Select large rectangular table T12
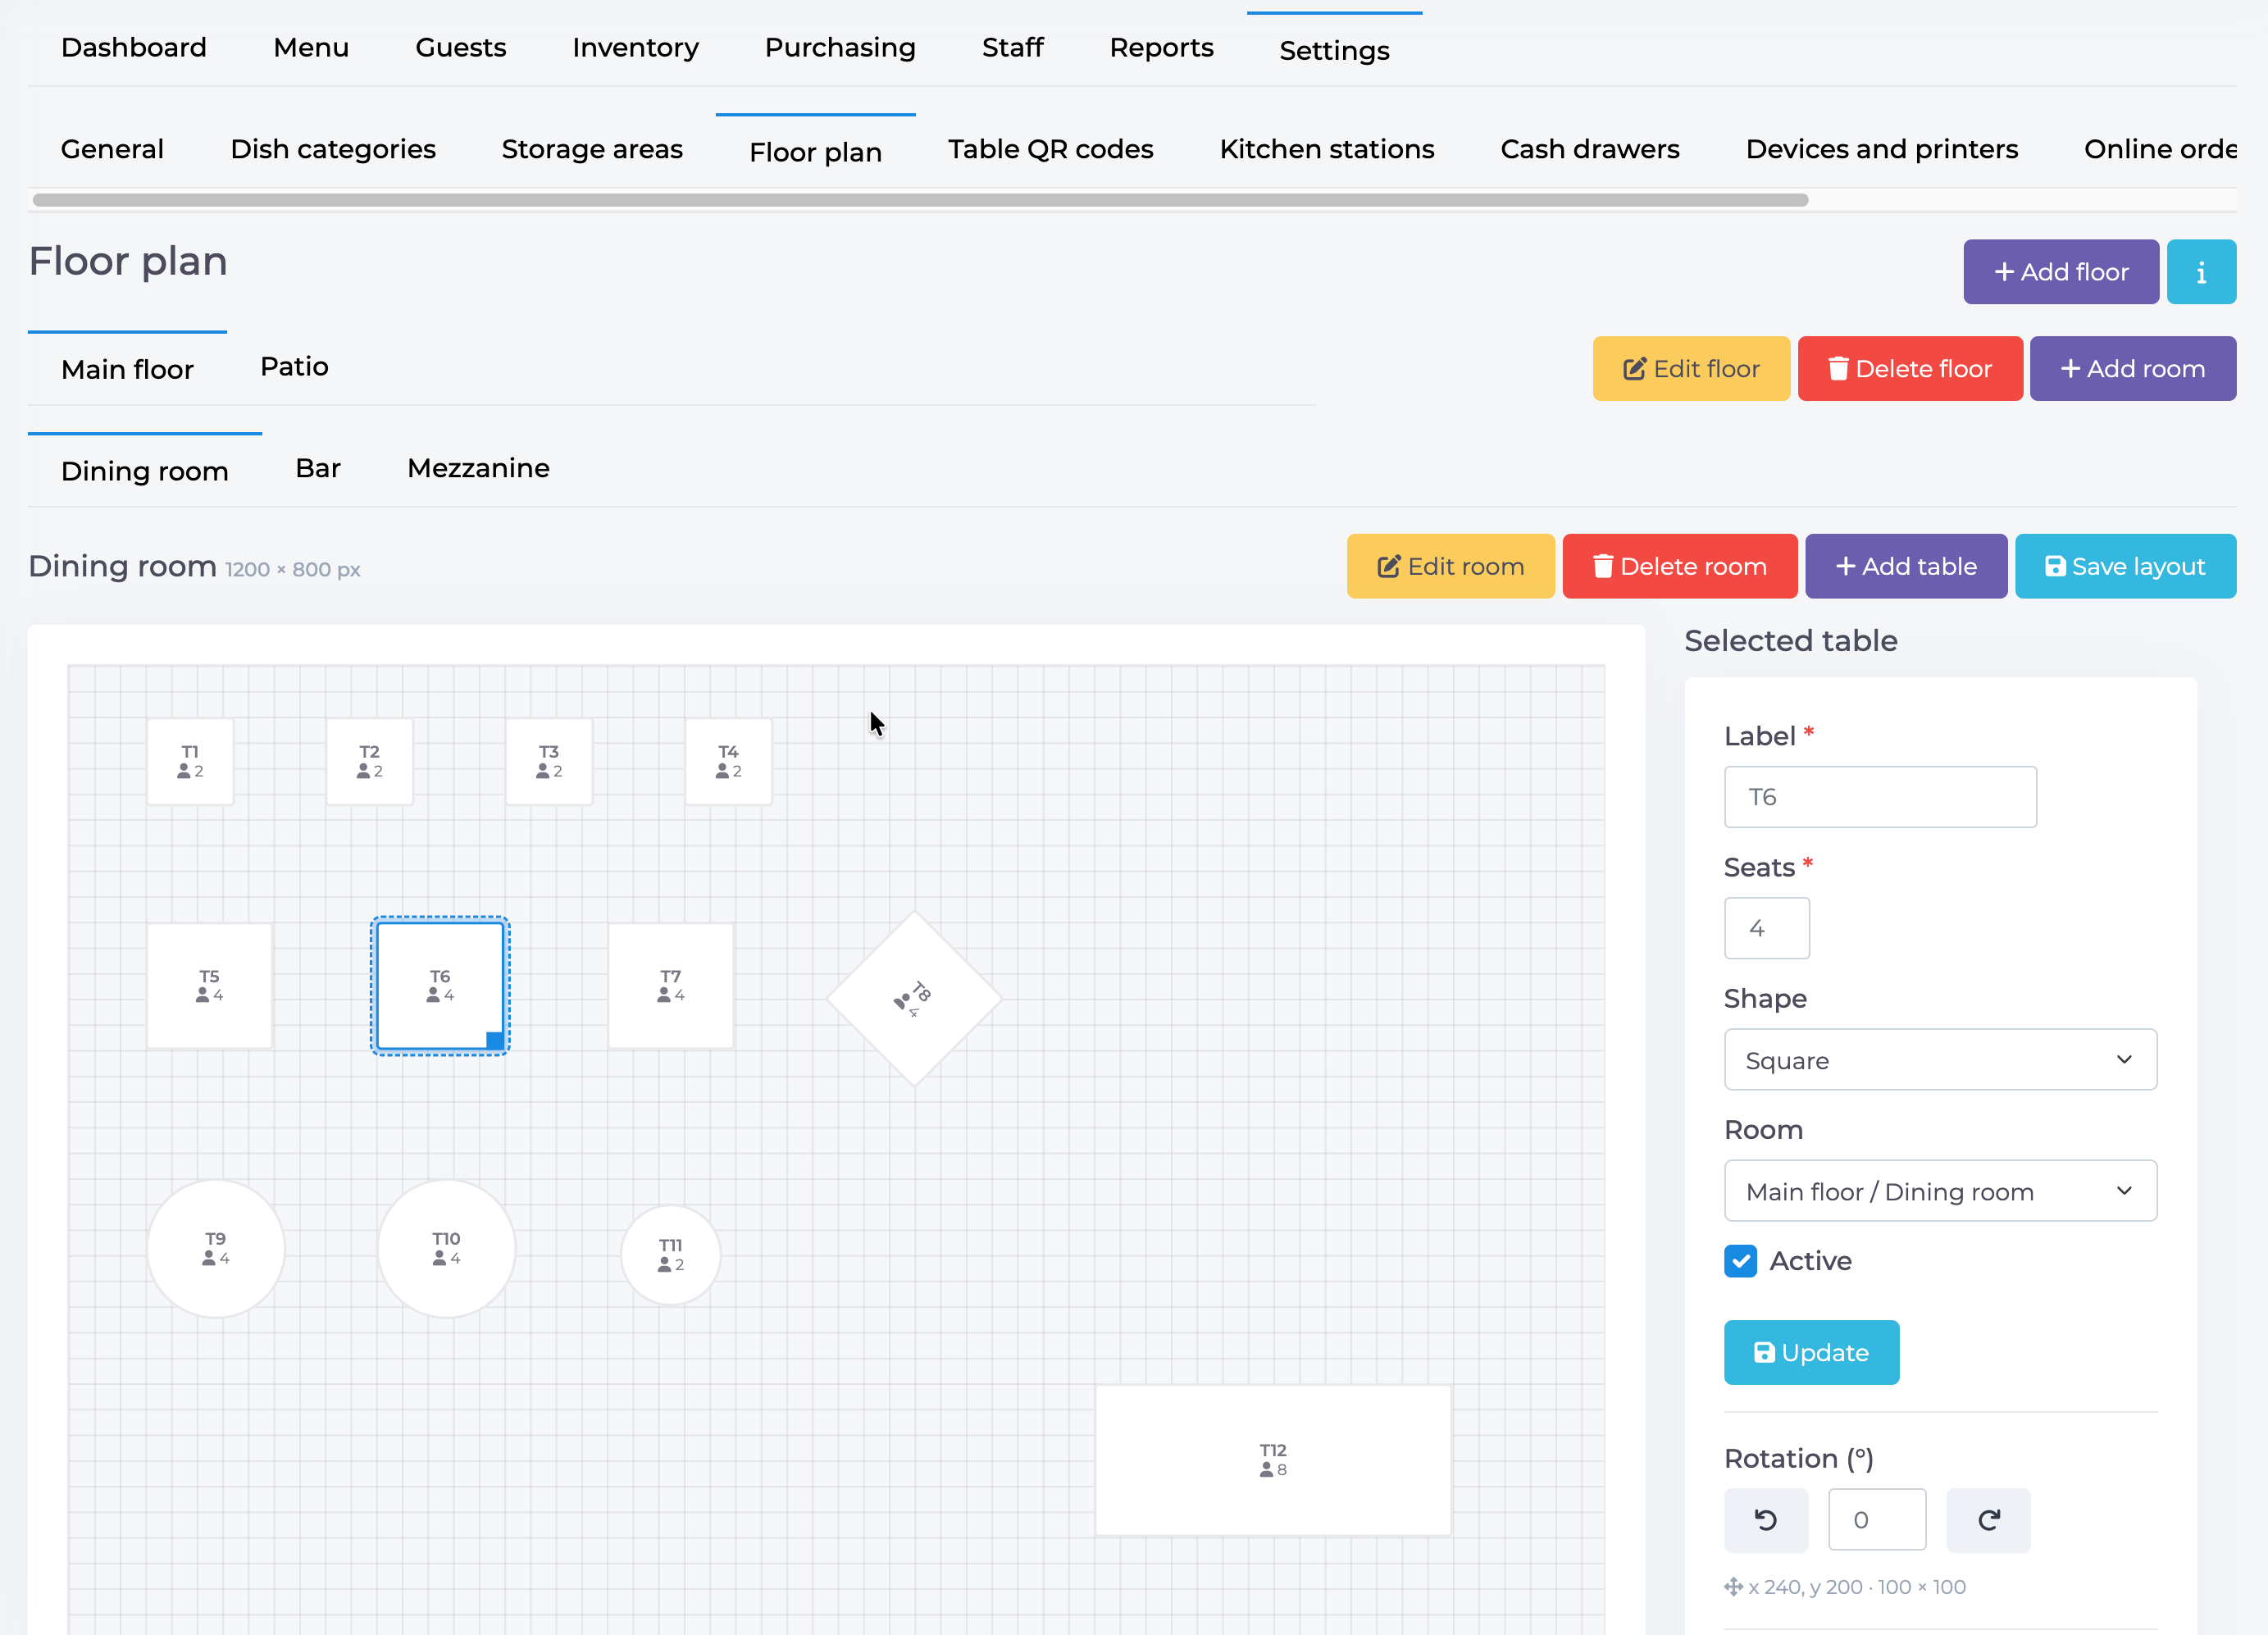The image size is (2268, 1635). [1273, 1459]
